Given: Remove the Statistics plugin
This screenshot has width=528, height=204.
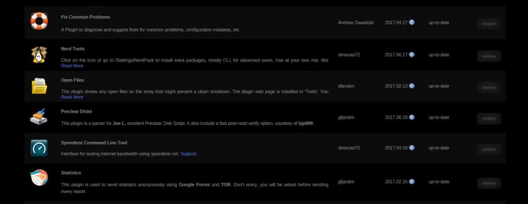Looking at the screenshot, I should (x=488, y=183).
